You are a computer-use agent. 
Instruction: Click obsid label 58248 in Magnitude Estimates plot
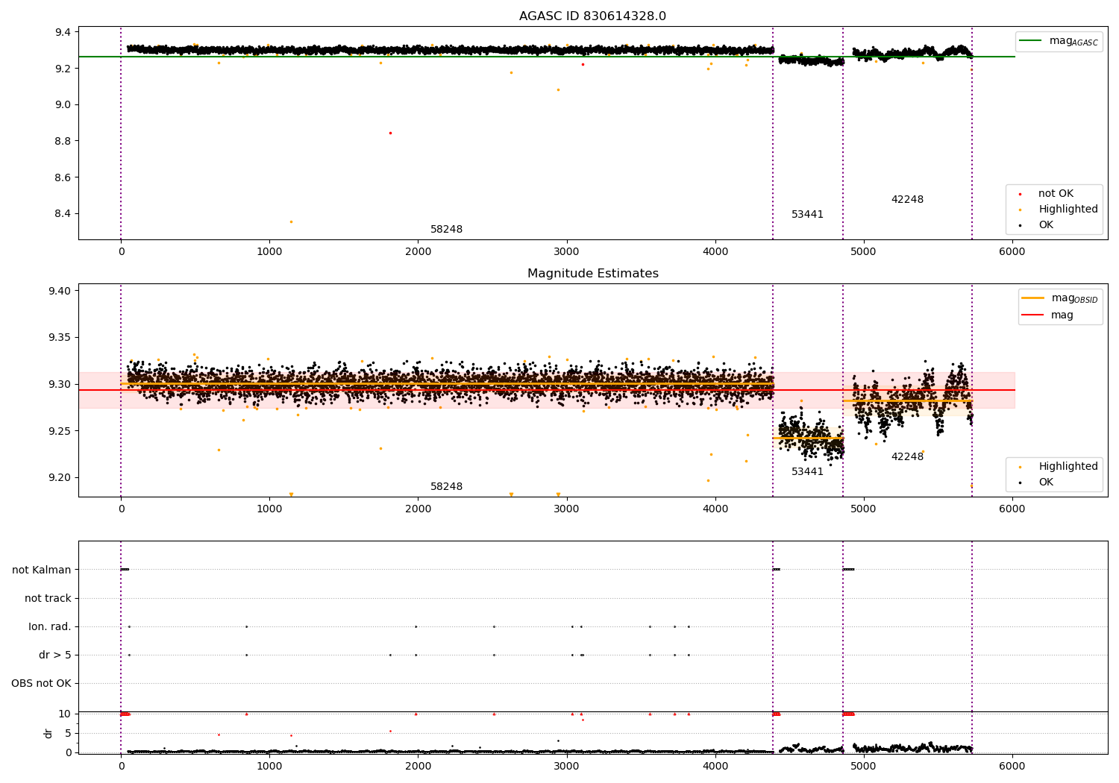(446, 487)
